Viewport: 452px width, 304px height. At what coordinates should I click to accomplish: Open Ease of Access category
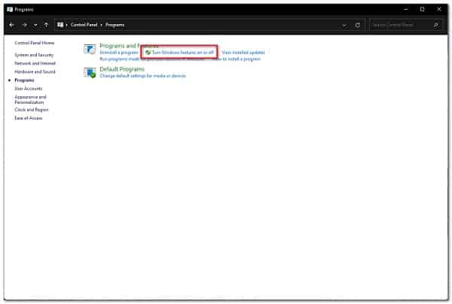click(29, 118)
